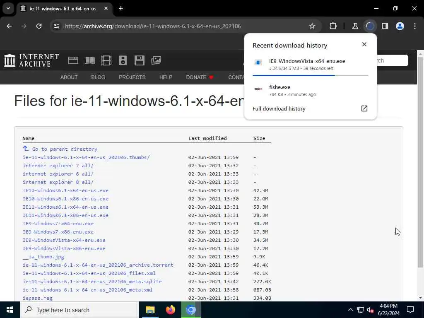Open the Windows Start menu
This screenshot has height=318, width=424.
(x=10, y=310)
